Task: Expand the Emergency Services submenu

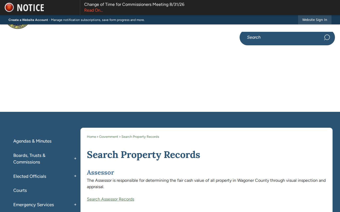Action: [75, 205]
